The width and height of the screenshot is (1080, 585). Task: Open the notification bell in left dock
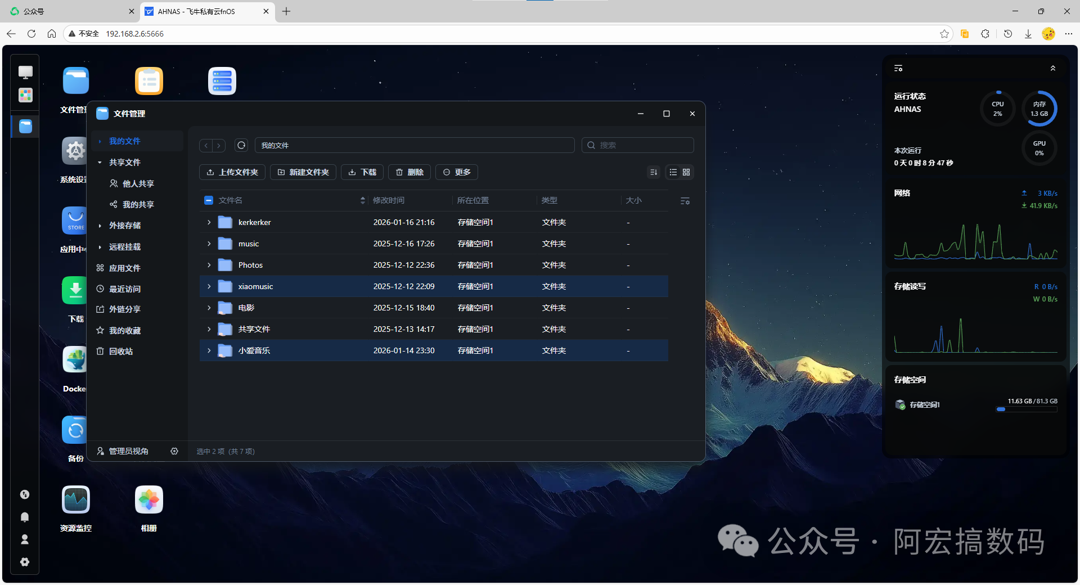pos(25,517)
